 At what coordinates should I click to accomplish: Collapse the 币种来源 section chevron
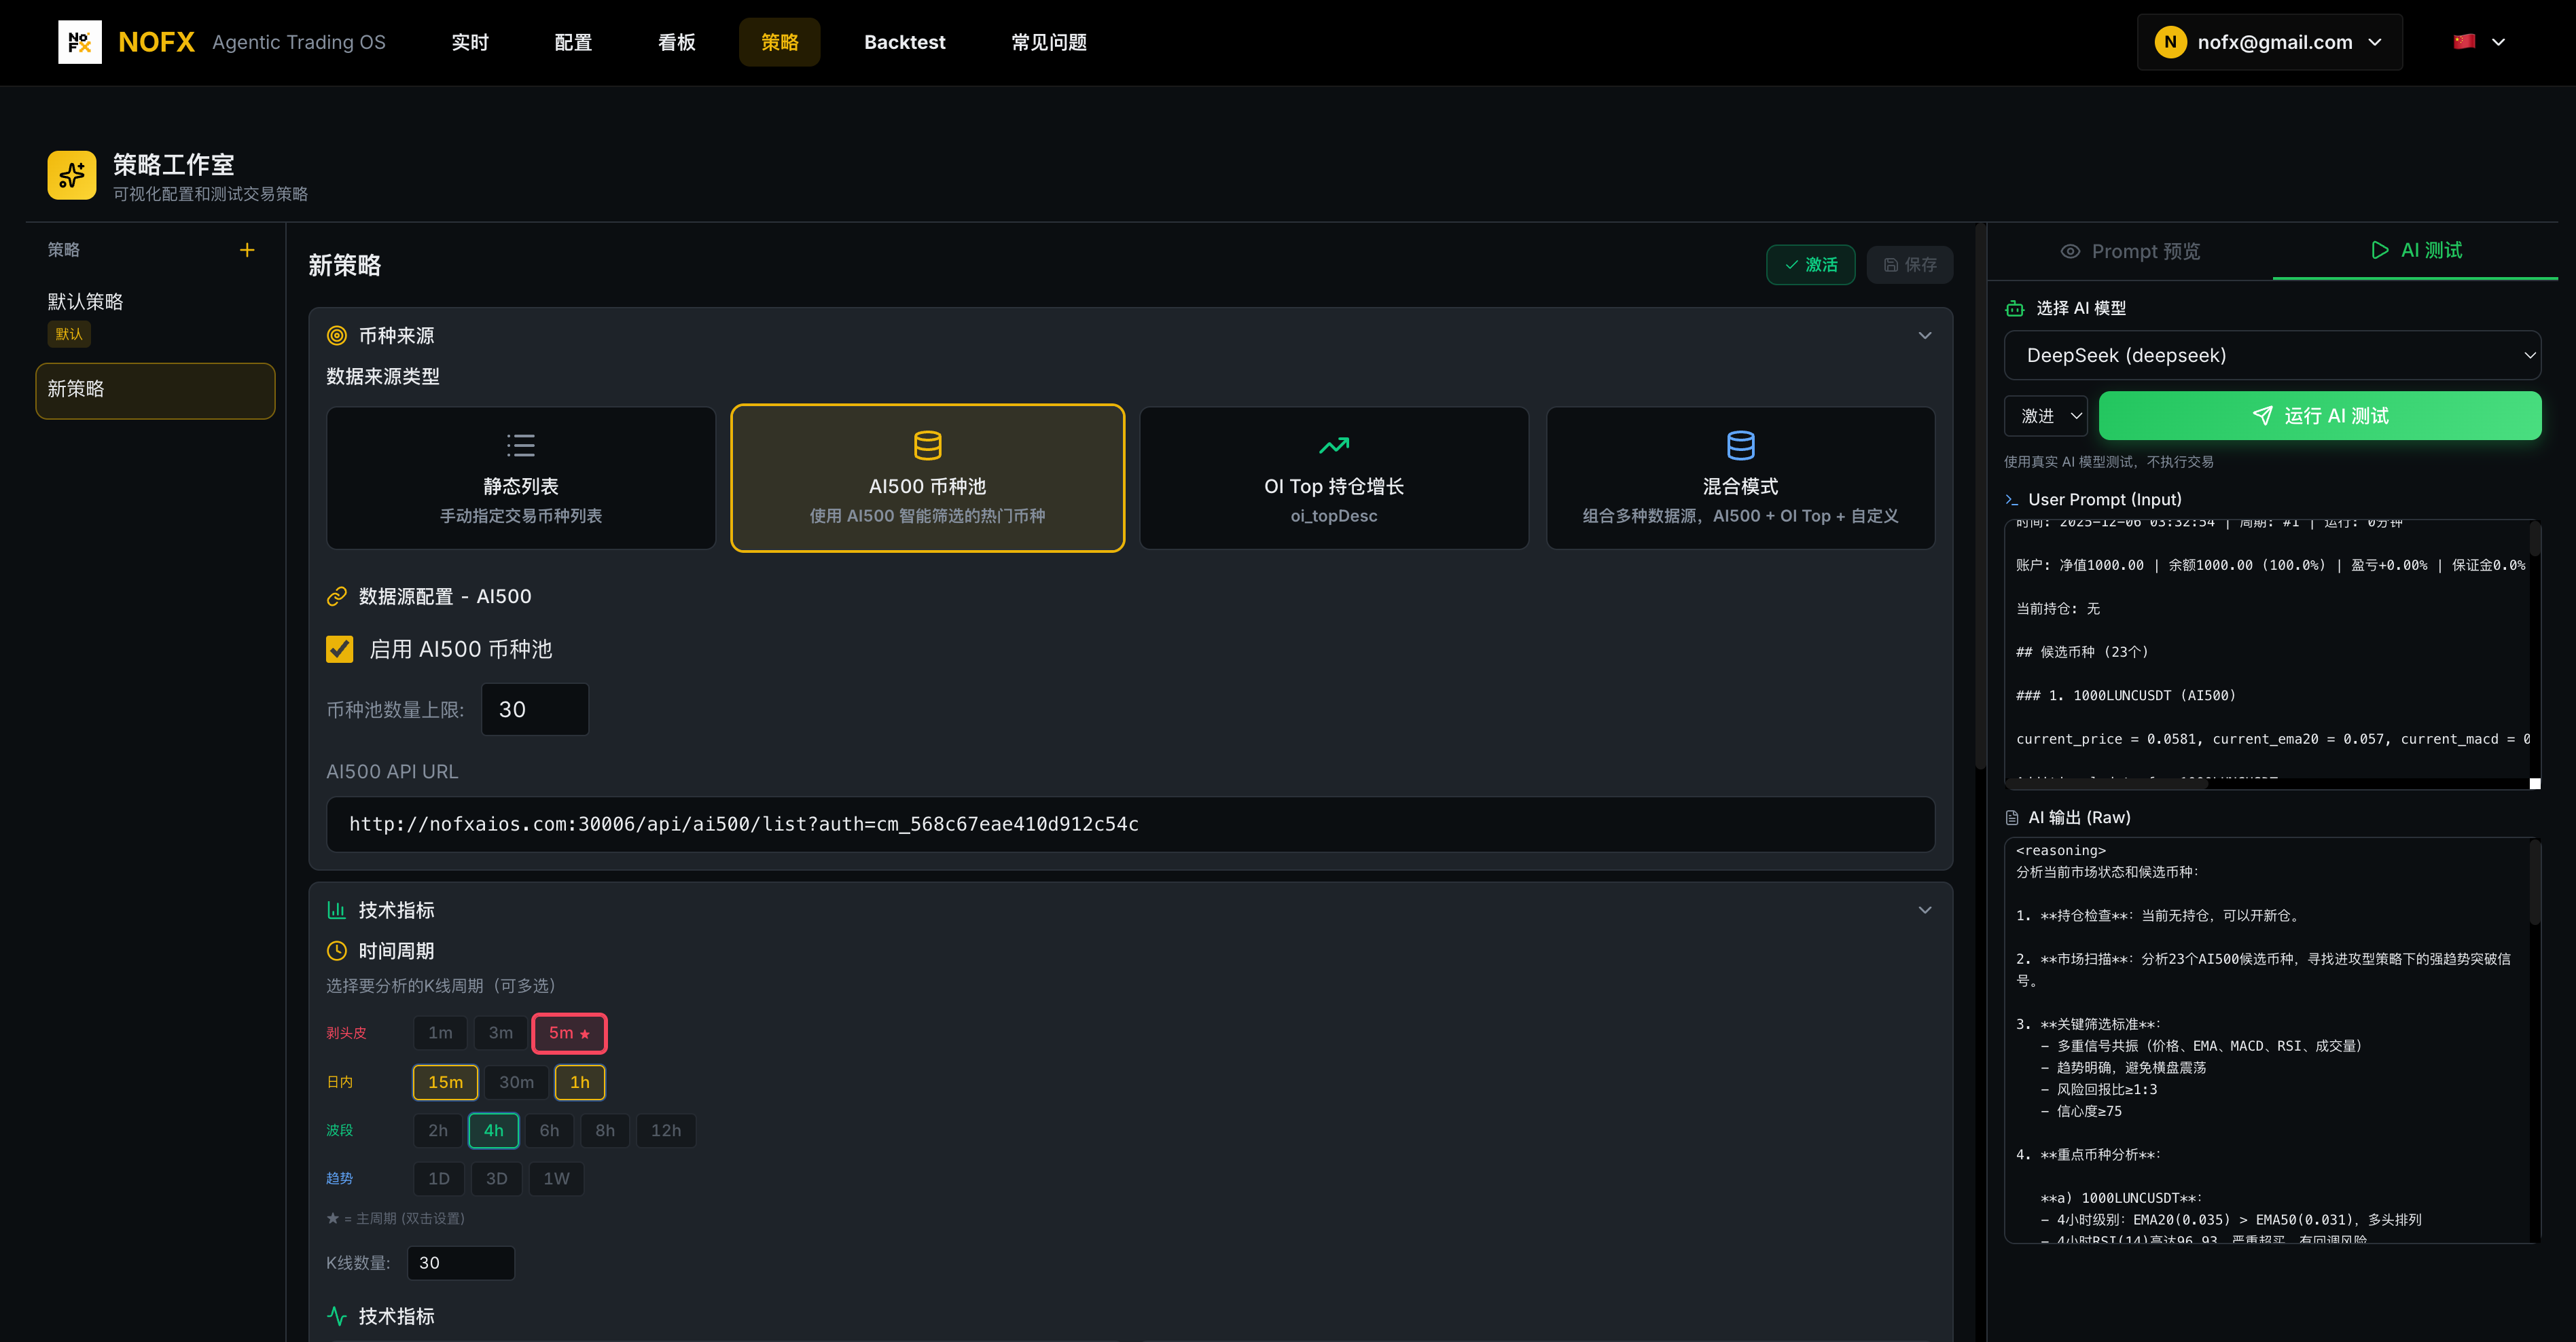pyautogui.click(x=1924, y=335)
